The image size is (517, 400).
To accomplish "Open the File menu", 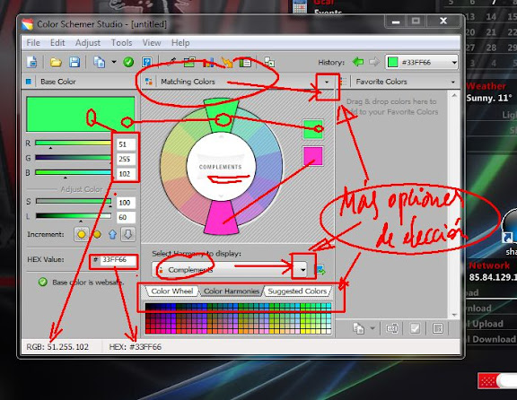I will [x=33, y=43].
